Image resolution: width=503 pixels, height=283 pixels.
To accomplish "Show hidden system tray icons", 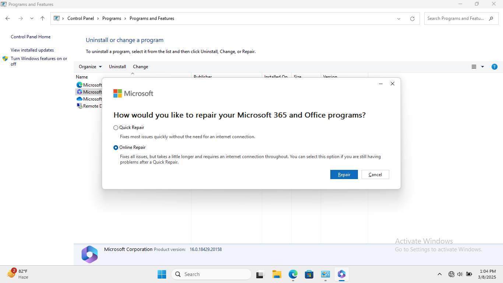I will [440, 274].
